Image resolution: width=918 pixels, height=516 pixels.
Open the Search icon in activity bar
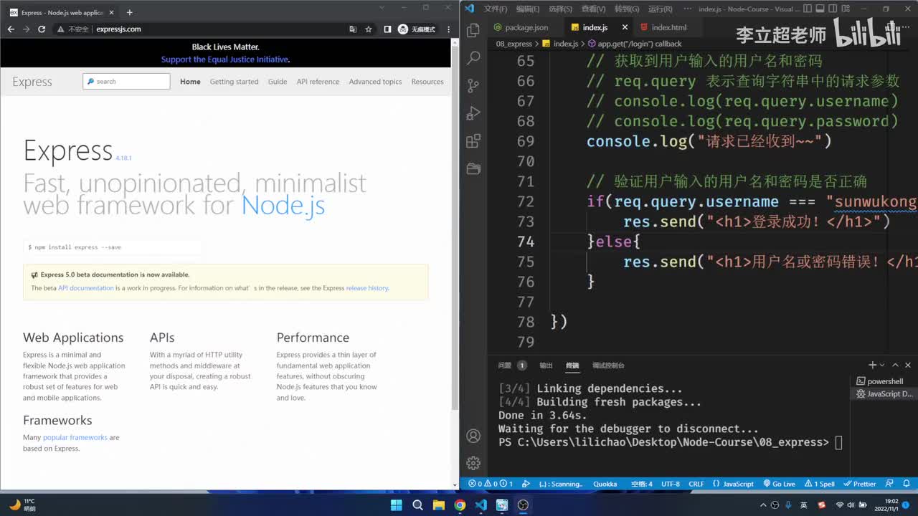[473, 58]
